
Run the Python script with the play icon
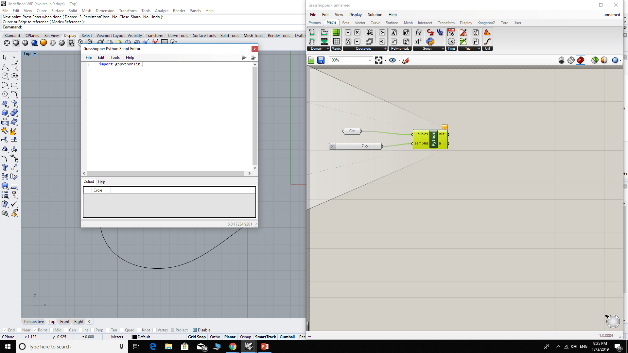click(244, 58)
